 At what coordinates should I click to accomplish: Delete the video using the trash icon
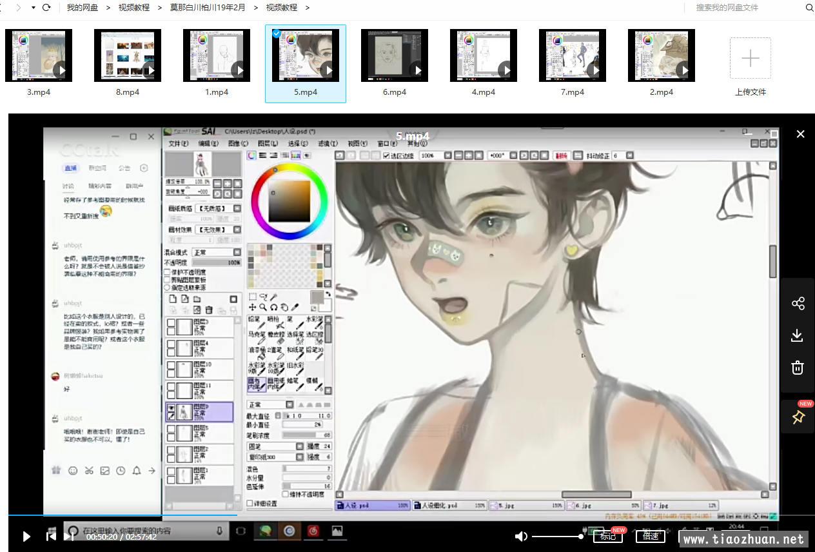pos(798,368)
